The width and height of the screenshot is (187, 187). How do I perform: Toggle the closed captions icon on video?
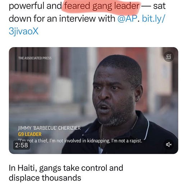pyautogui.click(x=169, y=56)
